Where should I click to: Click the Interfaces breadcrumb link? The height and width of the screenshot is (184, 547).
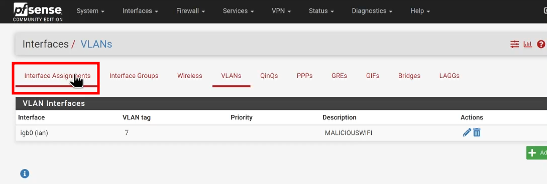click(45, 44)
